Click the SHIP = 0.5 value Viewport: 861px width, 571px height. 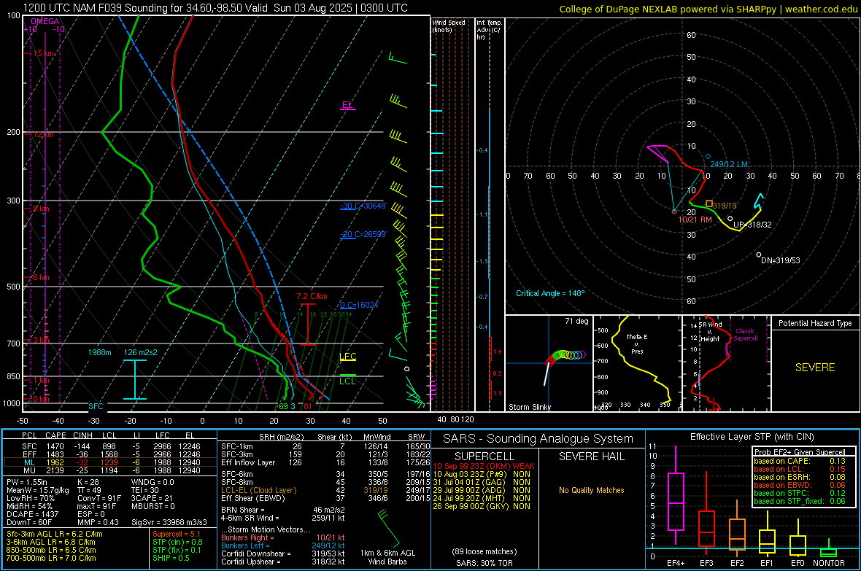[171, 558]
